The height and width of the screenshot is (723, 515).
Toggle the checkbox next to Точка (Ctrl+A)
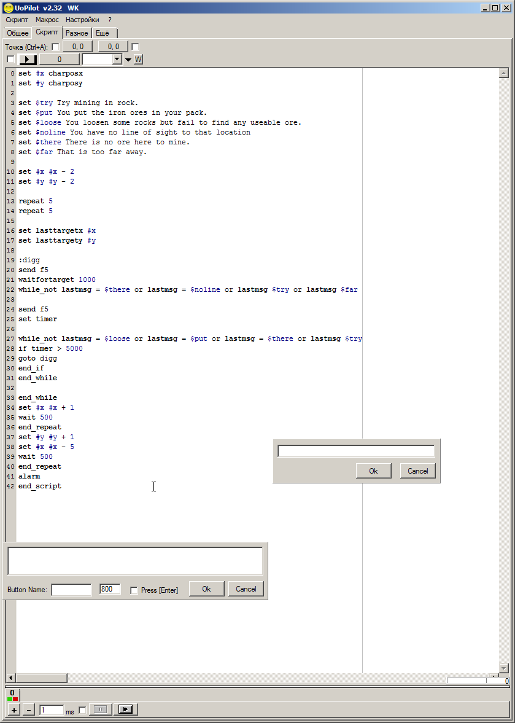pyautogui.click(x=55, y=47)
